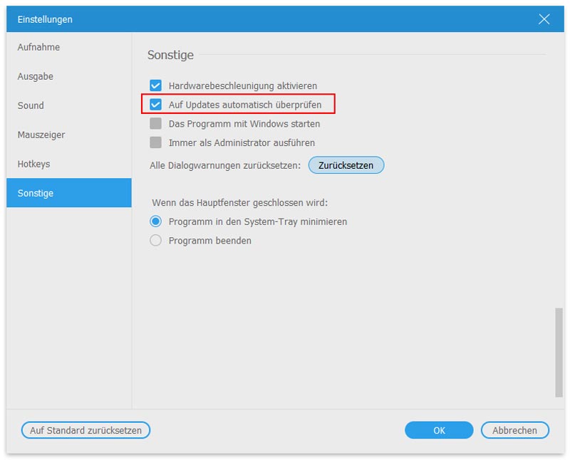Viewport: 570px width, 460px height.
Task: Click the Abbrechen button
Action: tap(514, 430)
